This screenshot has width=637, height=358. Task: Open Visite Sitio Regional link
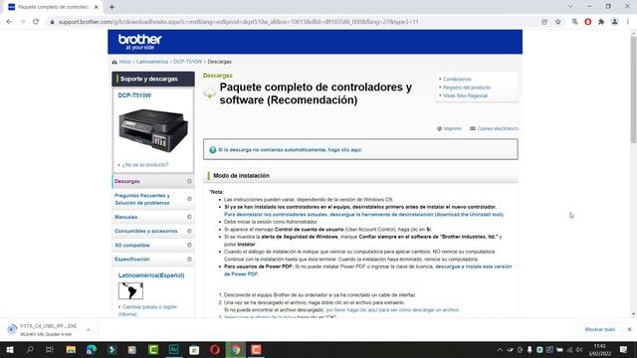click(x=465, y=95)
